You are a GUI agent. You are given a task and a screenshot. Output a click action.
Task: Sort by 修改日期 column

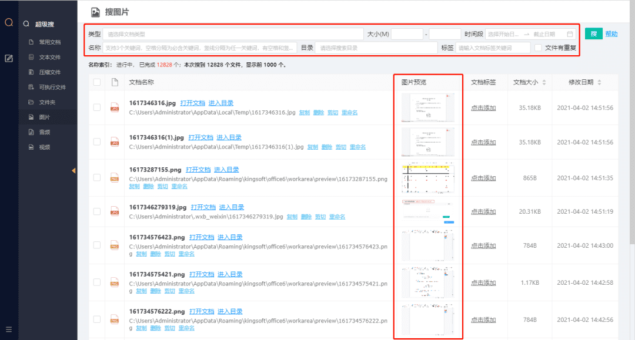[599, 82]
